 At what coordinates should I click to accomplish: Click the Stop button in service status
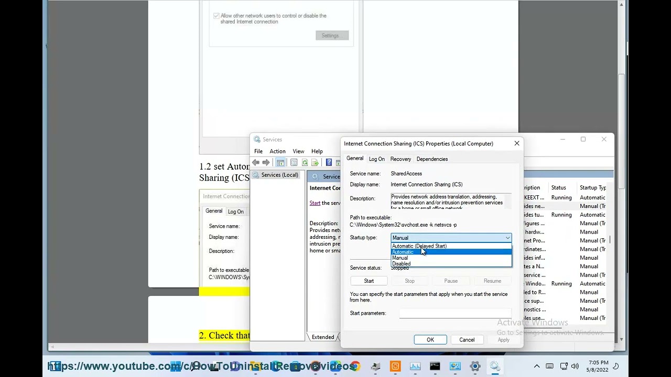(x=410, y=281)
